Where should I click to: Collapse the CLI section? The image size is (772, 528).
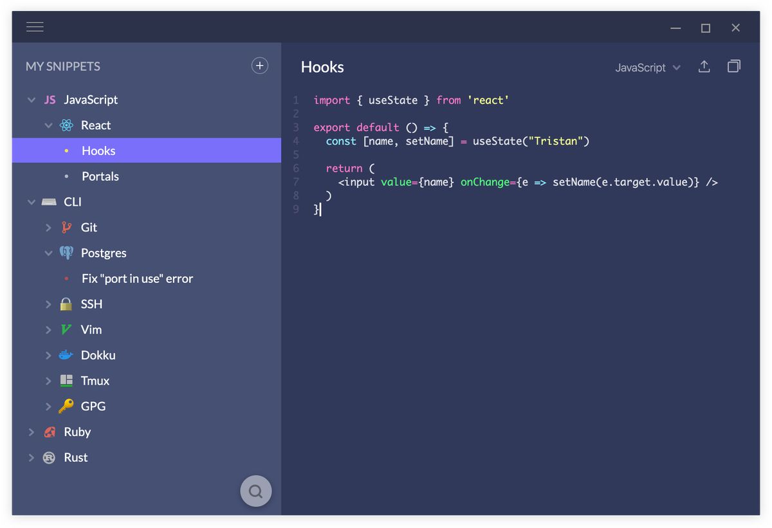(32, 201)
